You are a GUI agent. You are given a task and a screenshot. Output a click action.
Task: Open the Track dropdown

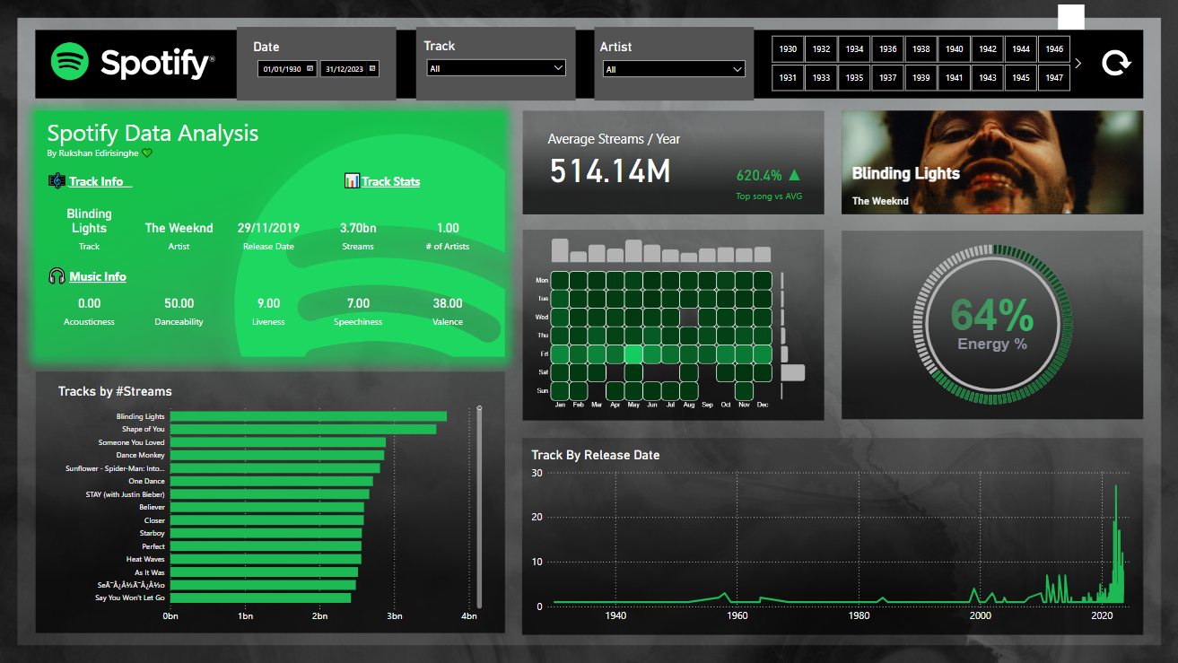pos(496,68)
